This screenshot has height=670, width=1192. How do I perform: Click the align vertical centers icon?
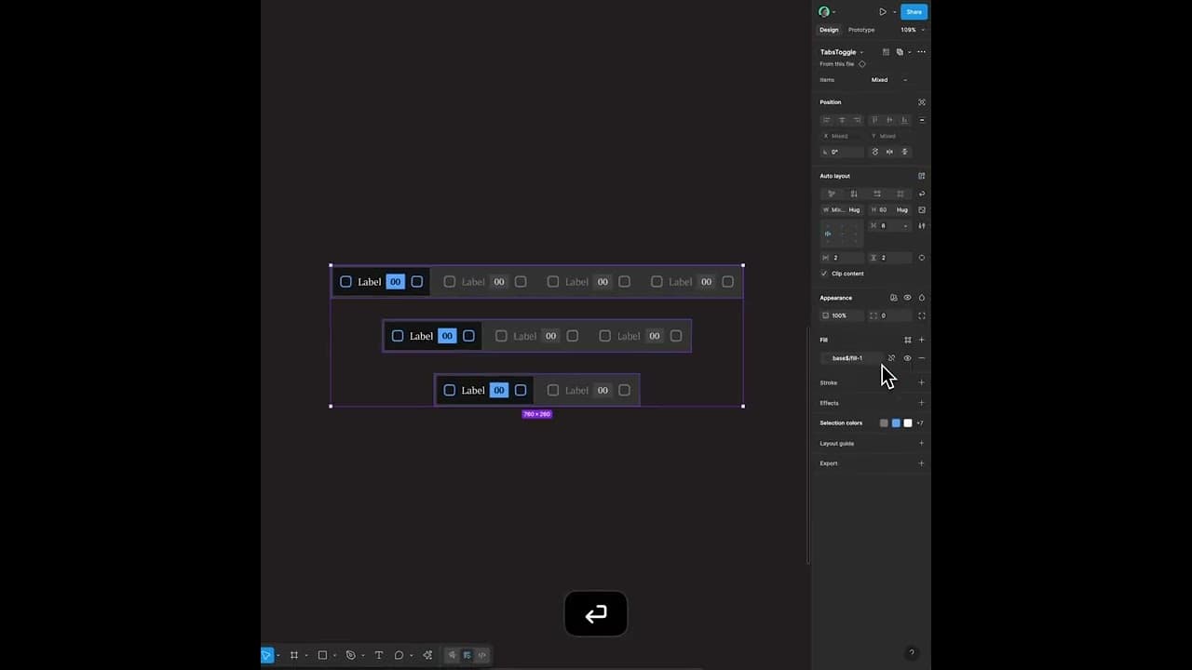coord(889,120)
